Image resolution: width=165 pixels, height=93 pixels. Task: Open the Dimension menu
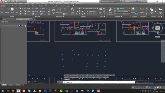(x=44, y=4)
